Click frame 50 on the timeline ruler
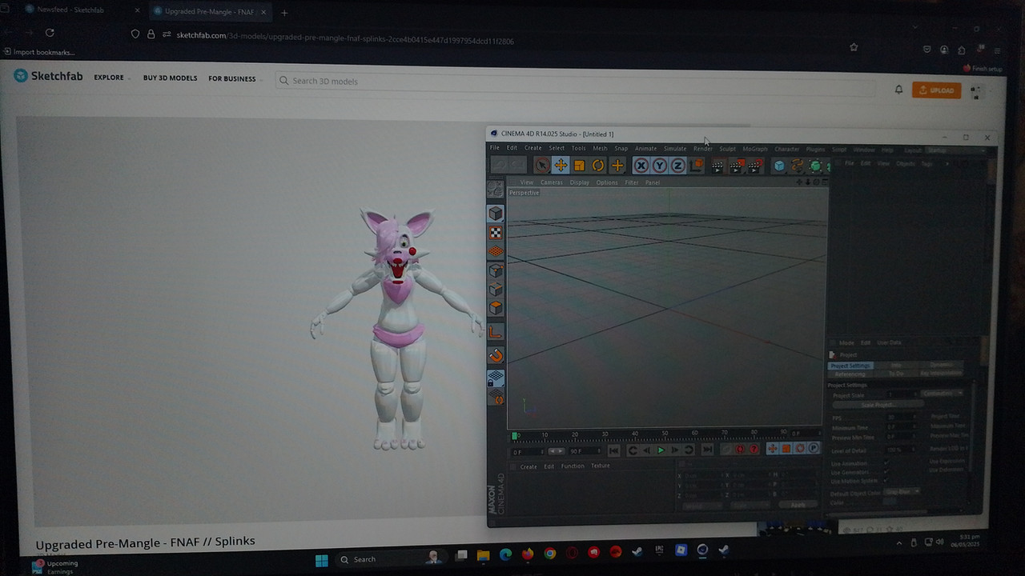The width and height of the screenshot is (1025, 576). coord(664,434)
